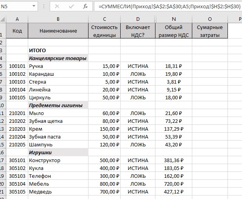Image resolution: width=242 pixels, height=199 pixels.
Task: Click the Select All corner triangle
Action: (x=3, y=19)
